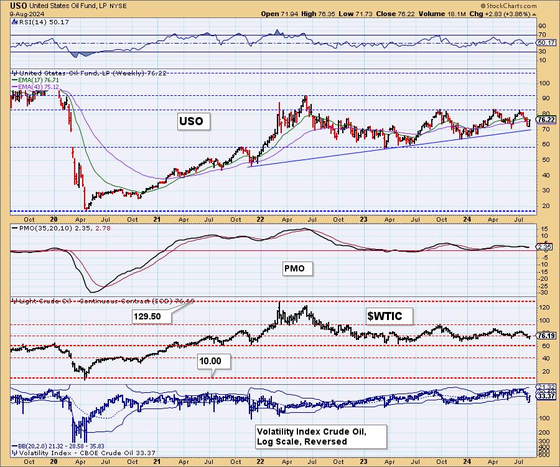
Task: Click the 50.17 RSI value tag
Action: click(x=546, y=42)
